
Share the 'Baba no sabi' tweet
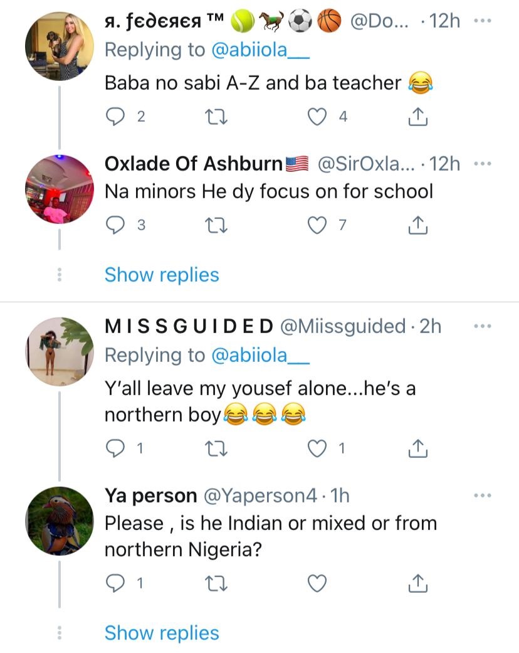coord(418,117)
